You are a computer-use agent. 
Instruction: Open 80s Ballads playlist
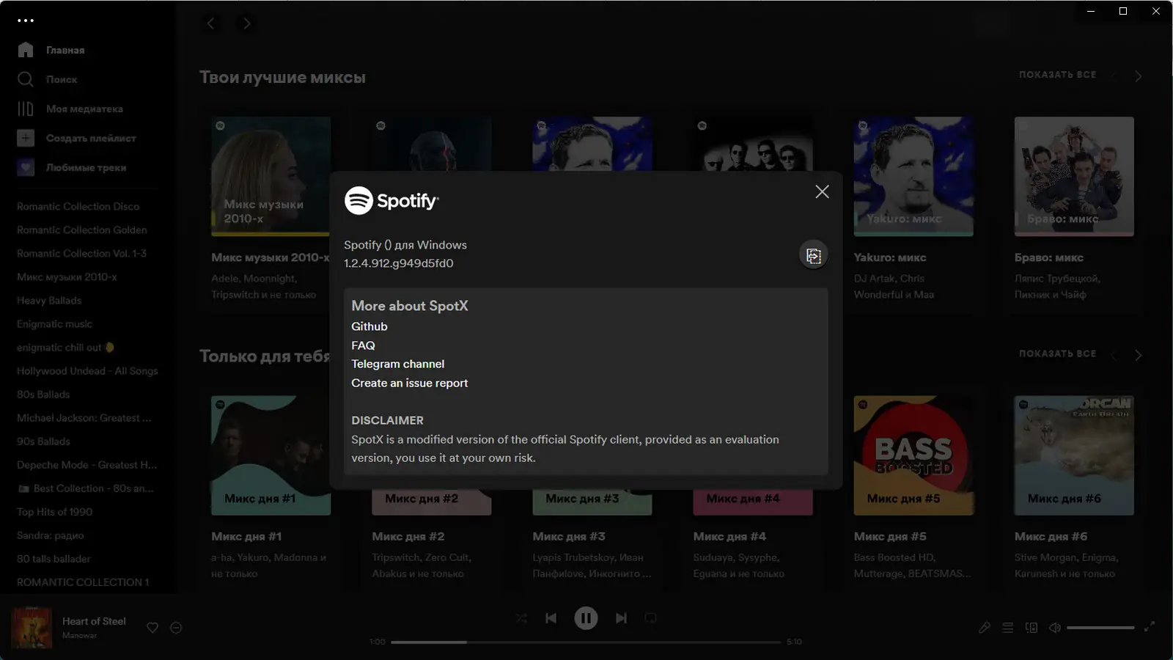click(43, 395)
